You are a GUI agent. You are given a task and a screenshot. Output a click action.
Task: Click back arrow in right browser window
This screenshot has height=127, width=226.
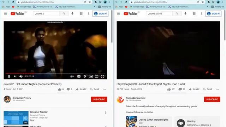point(116,2)
